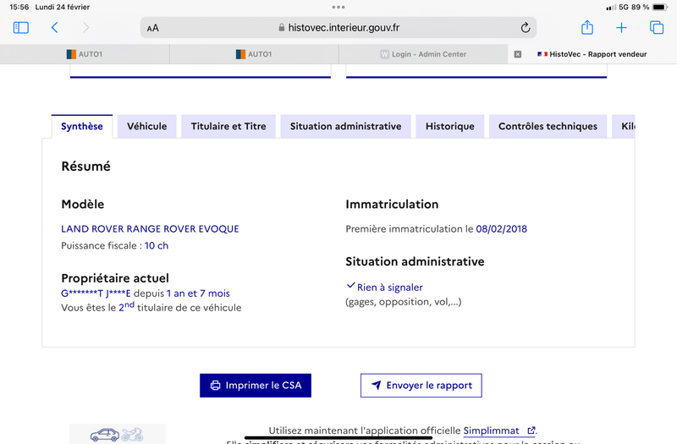Open the Safari share sheet
This screenshot has height=444, width=677.
point(587,28)
